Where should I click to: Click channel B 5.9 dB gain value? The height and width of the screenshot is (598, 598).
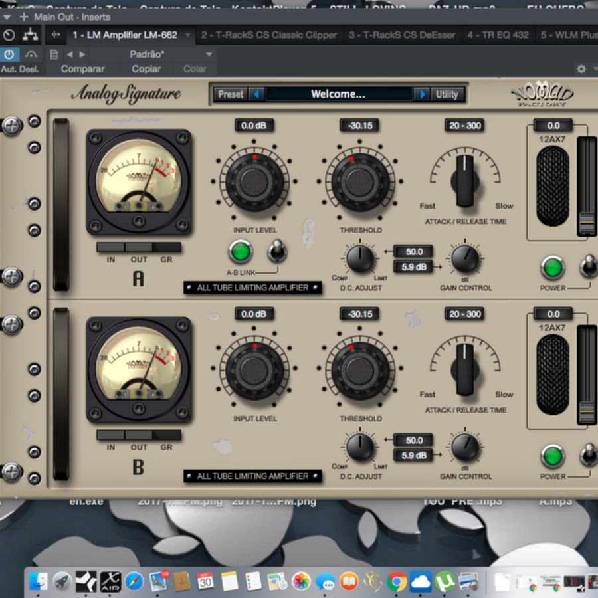(x=414, y=455)
